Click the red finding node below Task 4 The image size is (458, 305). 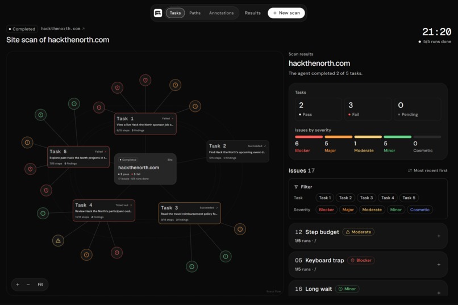coord(117,253)
